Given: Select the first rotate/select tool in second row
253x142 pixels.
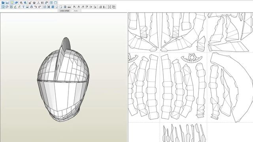Looking at the screenshot, I should 3,7.
